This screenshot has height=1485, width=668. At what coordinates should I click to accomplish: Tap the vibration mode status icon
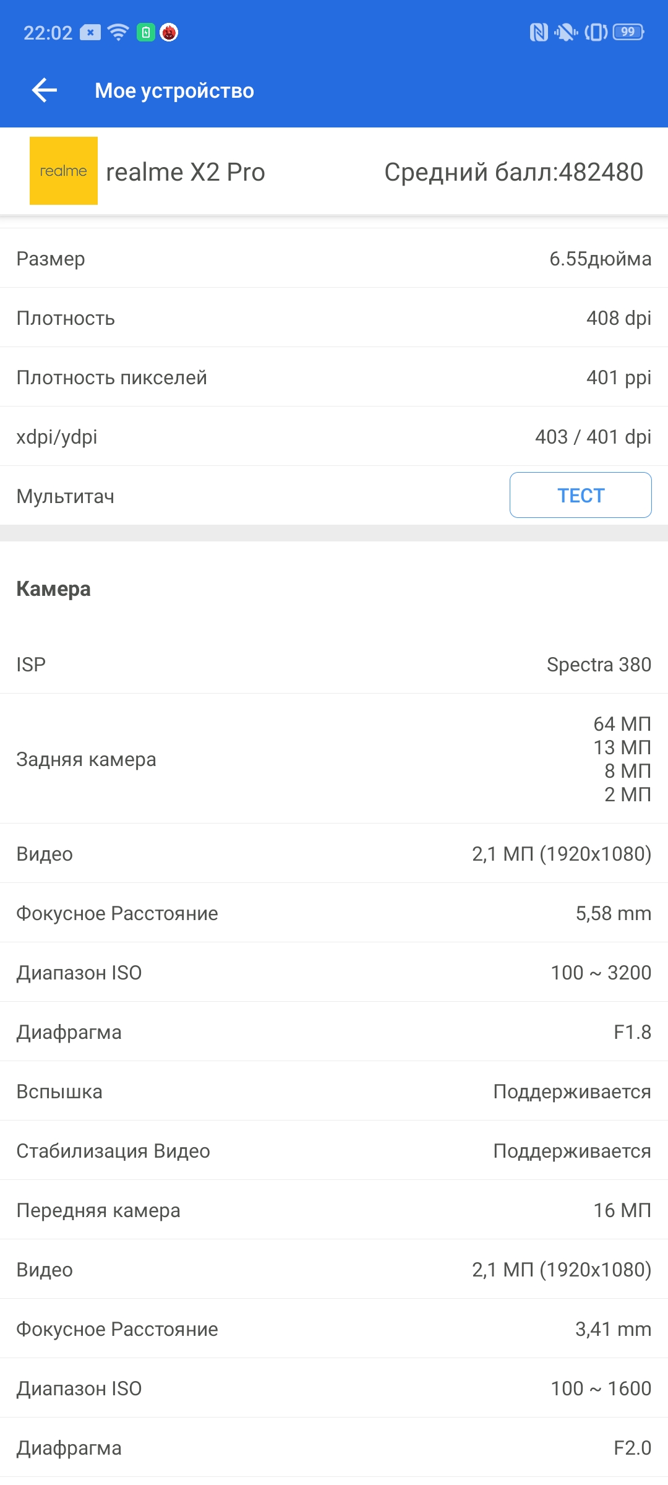coord(596,32)
